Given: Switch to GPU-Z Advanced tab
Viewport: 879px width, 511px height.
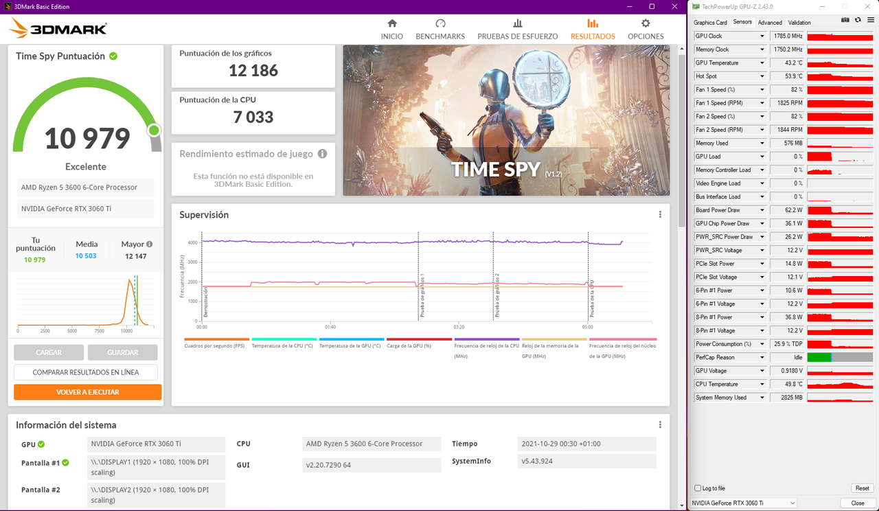Looking at the screenshot, I should 770,23.
